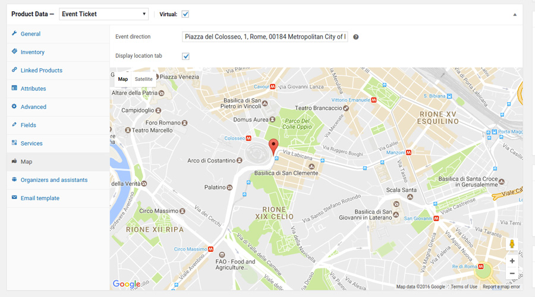535x297 pixels.
Task: Zoom in with the map plus button
Action: point(512,261)
